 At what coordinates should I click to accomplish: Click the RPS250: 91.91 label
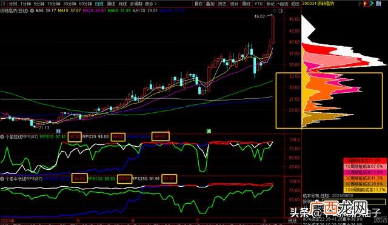click(x=145, y=178)
